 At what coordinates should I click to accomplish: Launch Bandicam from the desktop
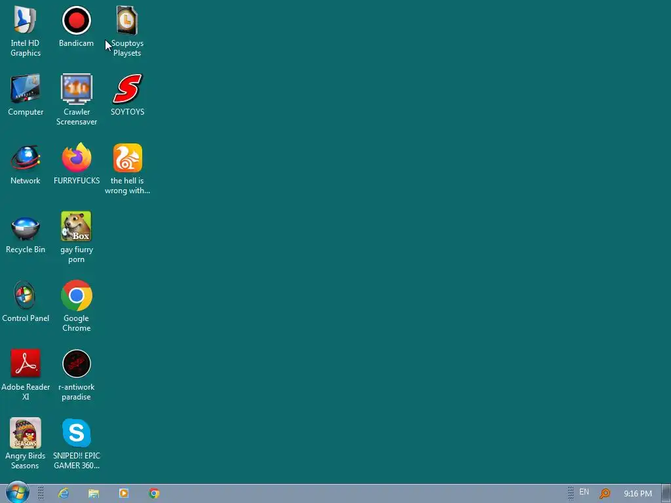point(76,26)
